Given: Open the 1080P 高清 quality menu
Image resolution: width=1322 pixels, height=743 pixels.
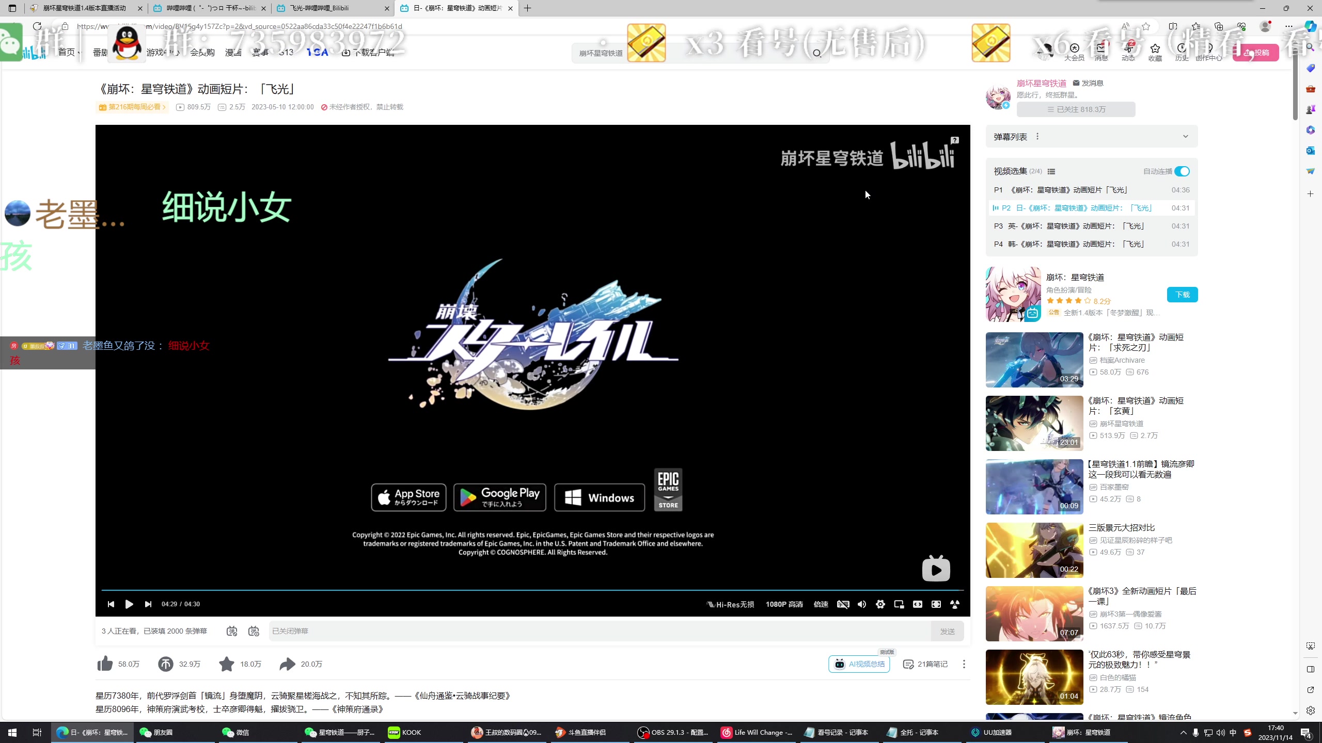Looking at the screenshot, I should click(784, 604).
